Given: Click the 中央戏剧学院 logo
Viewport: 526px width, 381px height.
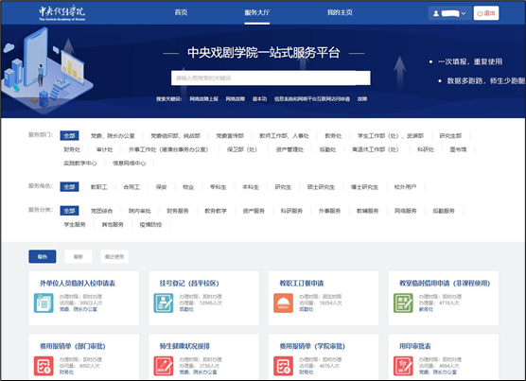Looking at the screenshot, I should (x=61, y=13).
